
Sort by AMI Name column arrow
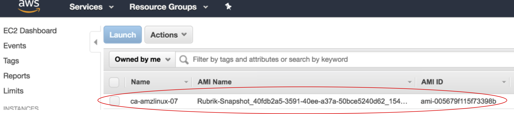tap(409, 82)
